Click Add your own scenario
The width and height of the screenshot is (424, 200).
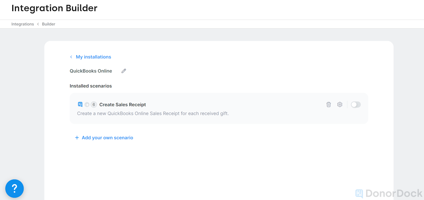click(x=107, y=137)
